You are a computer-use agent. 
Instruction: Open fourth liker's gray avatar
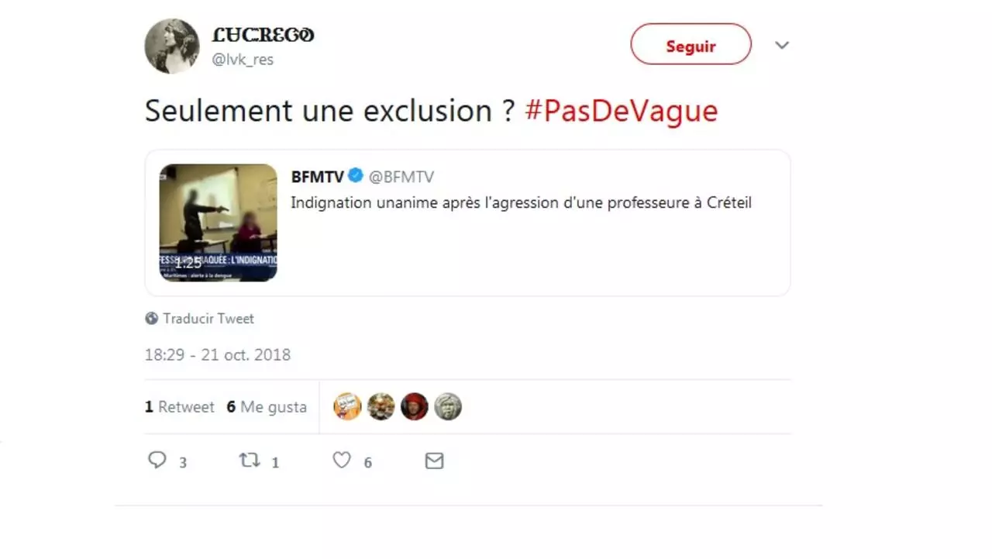pos(448,406)
